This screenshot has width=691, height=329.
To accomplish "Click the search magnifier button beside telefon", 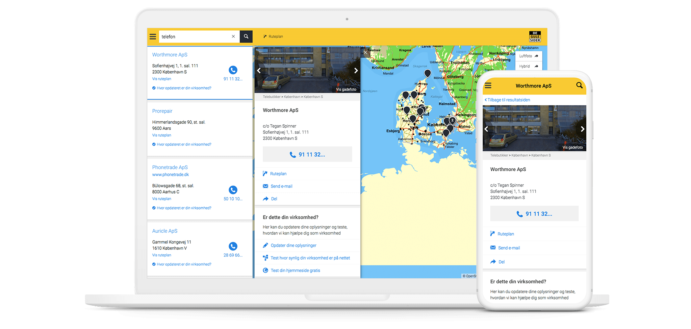I will (246, 37).
